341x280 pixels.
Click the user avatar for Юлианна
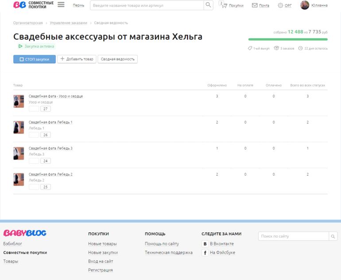coord(305,5)
